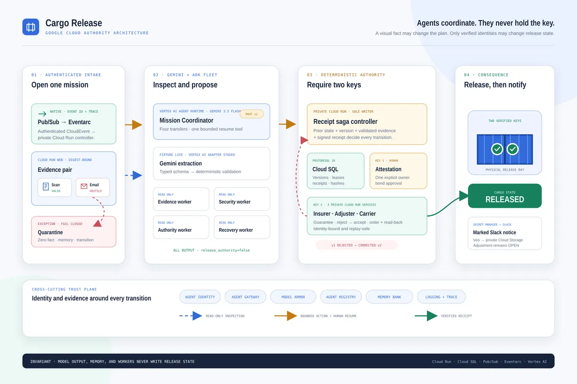The image size is (577, 384).
Task: Click "Identity and evidence around every transition"
Action: pos(91,299)
